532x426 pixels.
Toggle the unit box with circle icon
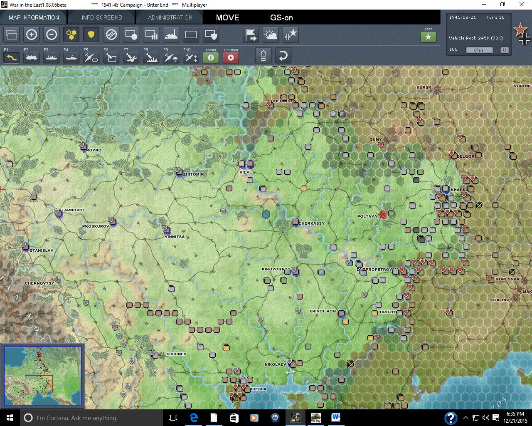point(131,35)
